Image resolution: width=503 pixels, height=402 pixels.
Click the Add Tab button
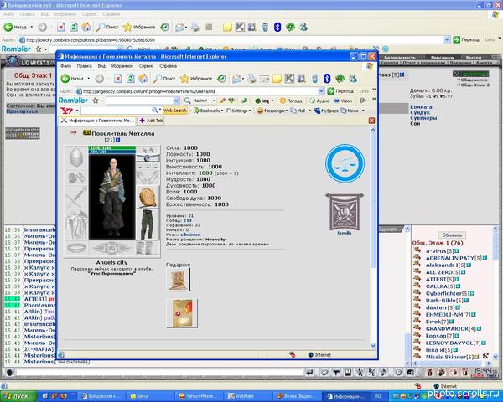(x=151, y=121)
